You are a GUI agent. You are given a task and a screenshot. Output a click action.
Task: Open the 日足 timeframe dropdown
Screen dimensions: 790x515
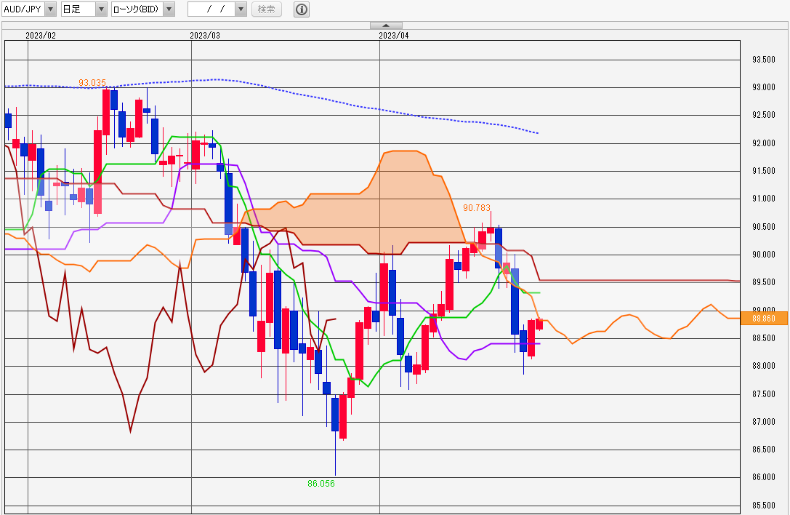(x=84, y=9)
